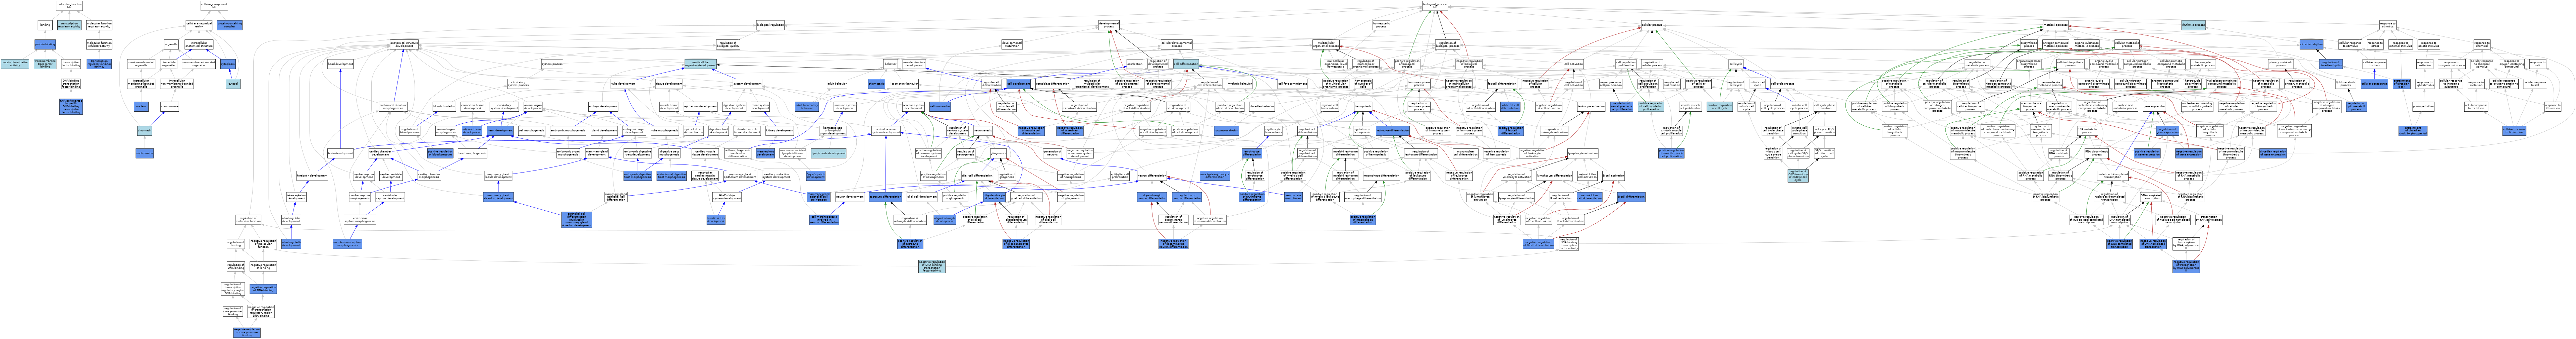The width and height of the screenshot is (2576, 339).
Task: Select the cytoplasm node
Action: click(x=228, y=64)
